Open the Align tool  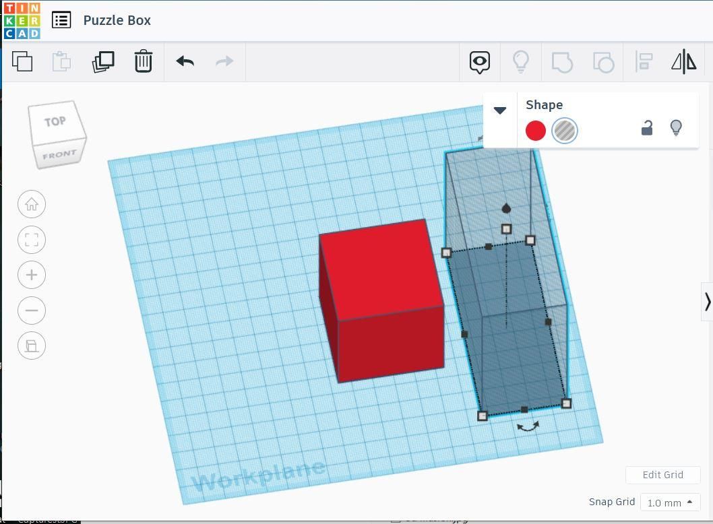[x=644, y=61]
